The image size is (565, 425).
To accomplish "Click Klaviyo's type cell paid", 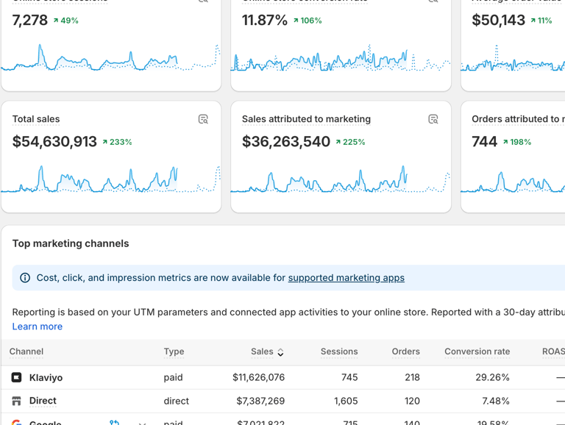I will pos(174,377).
